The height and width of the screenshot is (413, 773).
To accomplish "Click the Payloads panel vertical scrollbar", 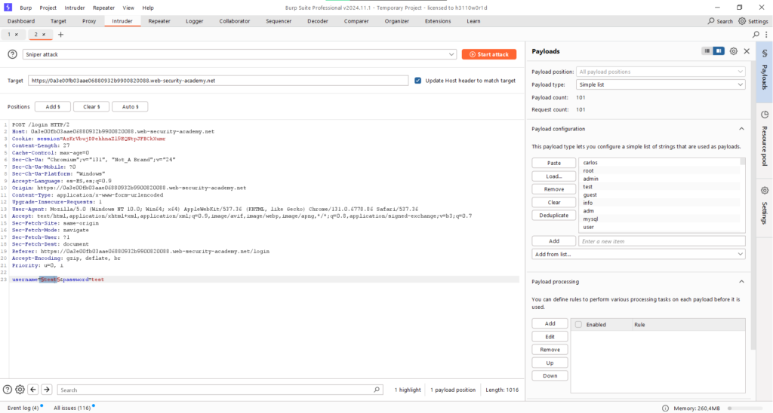I will click(753, 206).
